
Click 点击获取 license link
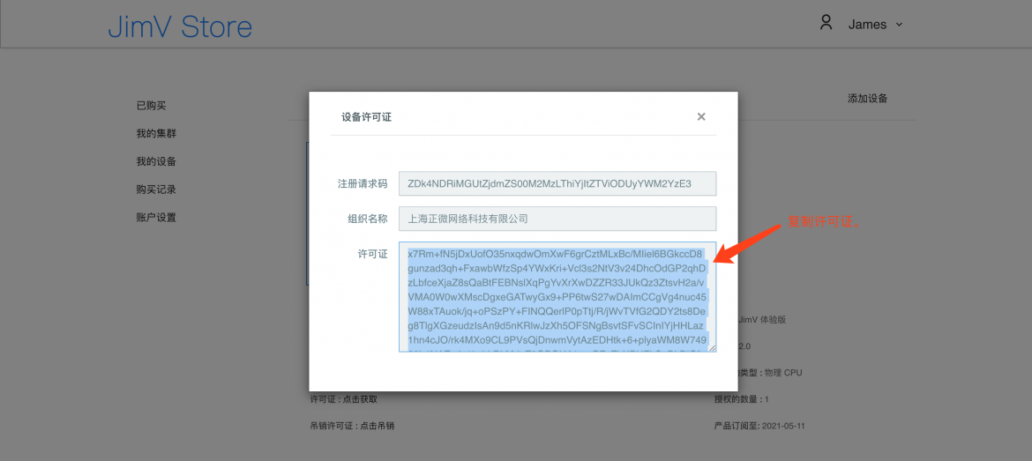coord(360,399)
